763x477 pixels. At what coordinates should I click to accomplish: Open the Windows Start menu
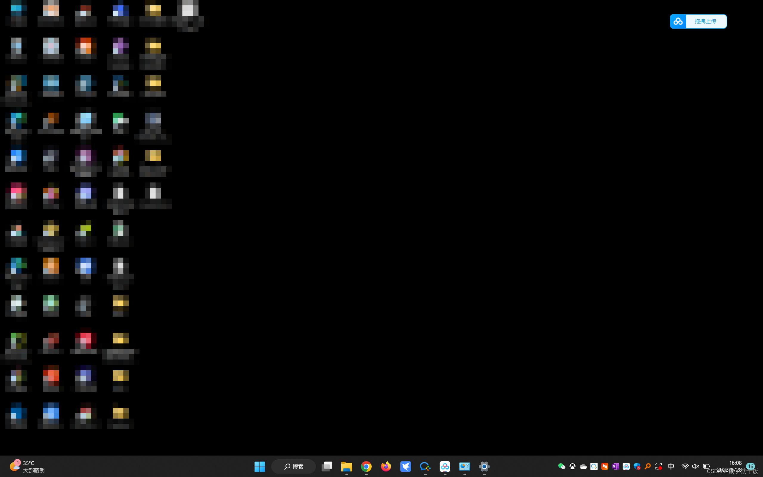[260, 466]
